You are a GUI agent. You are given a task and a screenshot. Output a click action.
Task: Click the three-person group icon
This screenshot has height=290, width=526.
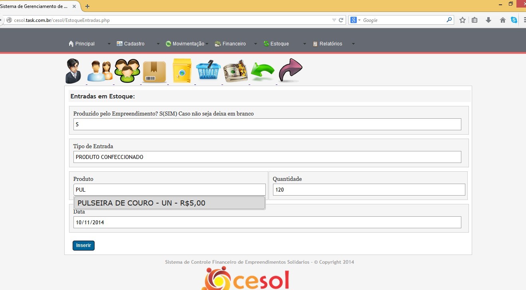coord(127,71)
